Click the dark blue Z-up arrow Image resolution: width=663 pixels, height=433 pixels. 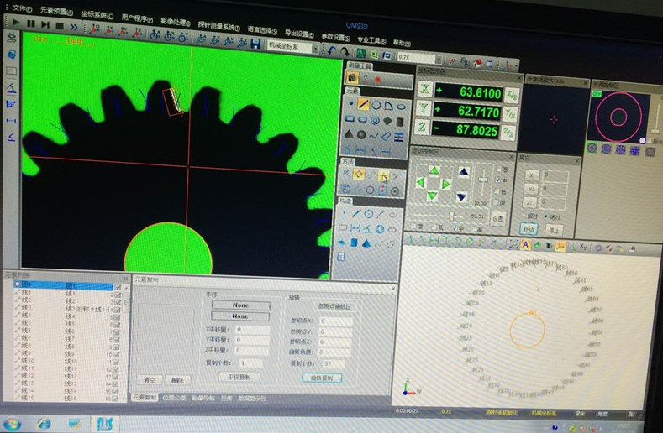click(x=463, y=172)
